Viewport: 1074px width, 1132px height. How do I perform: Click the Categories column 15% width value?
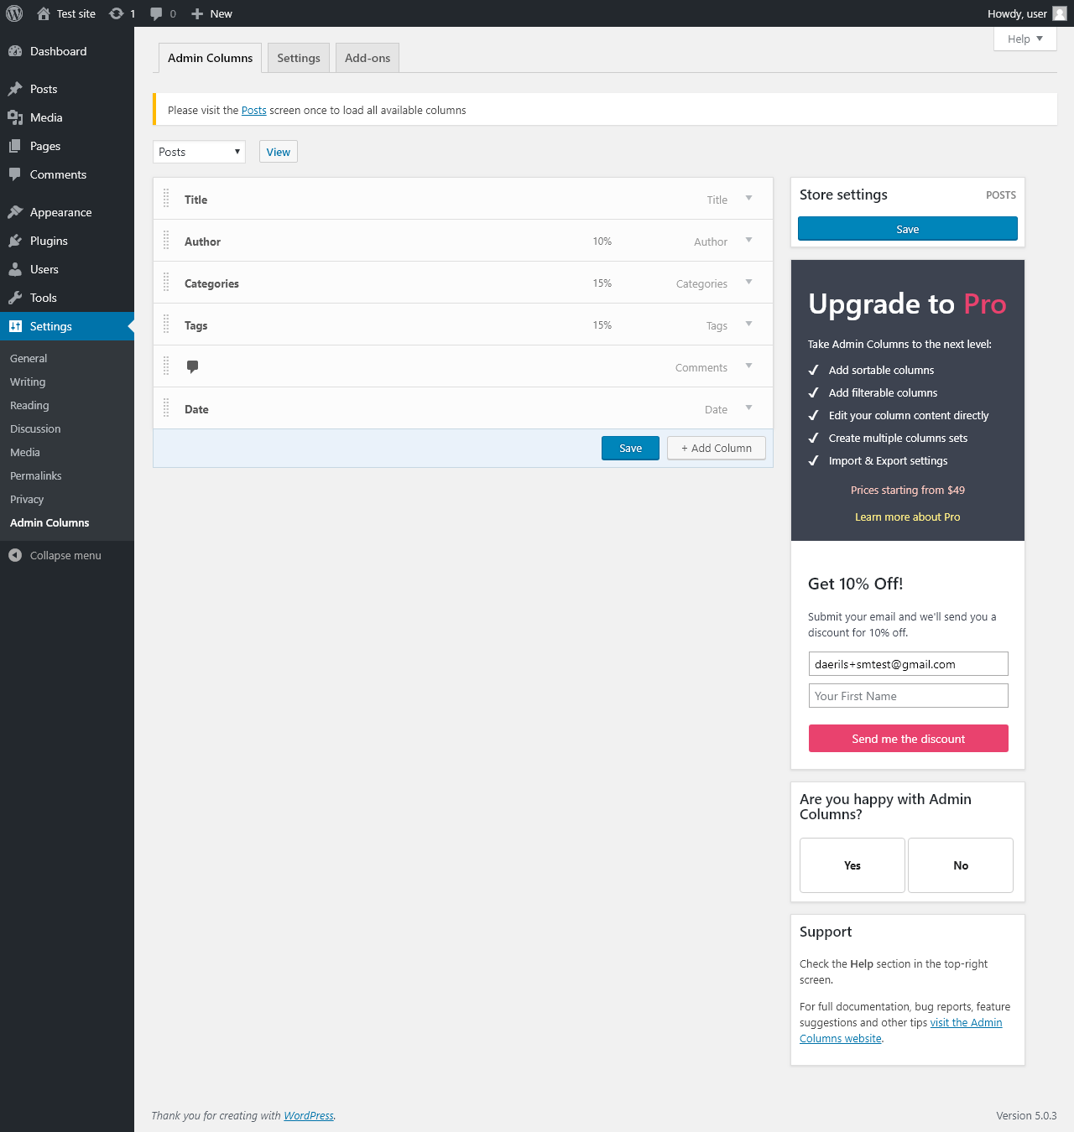click(602, 283)
